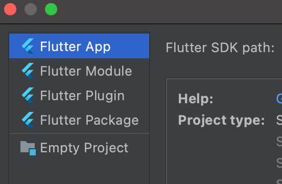Screen dimensions: 282x184
Task: Click the gray disabled minimize button
Action: [31, 9]
